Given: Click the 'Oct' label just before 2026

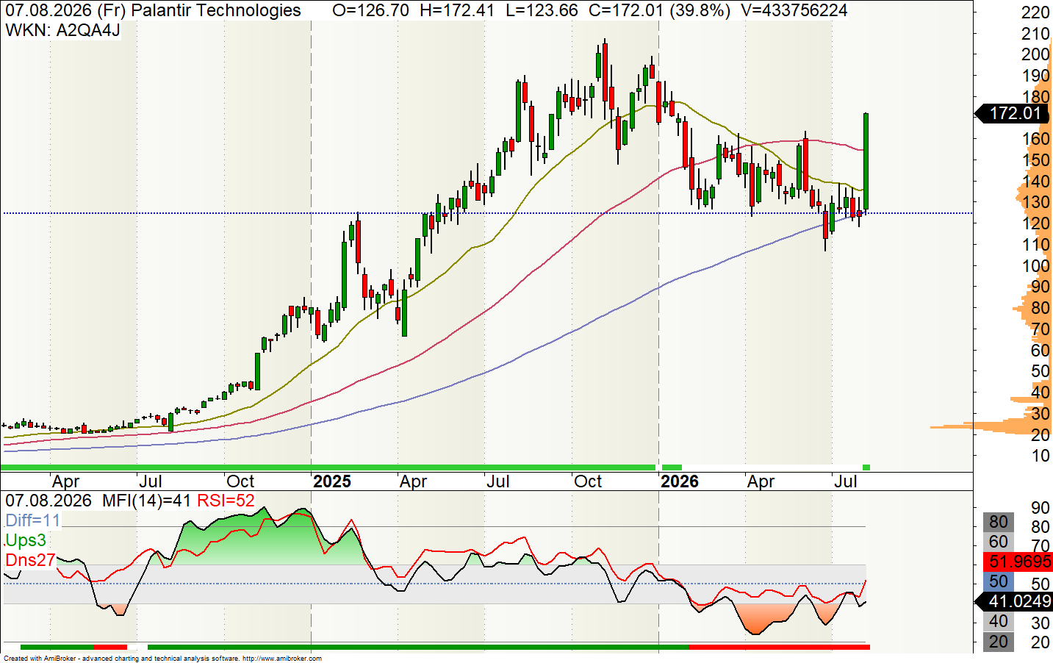Looking at the screenshot, I should pos(588,481).
